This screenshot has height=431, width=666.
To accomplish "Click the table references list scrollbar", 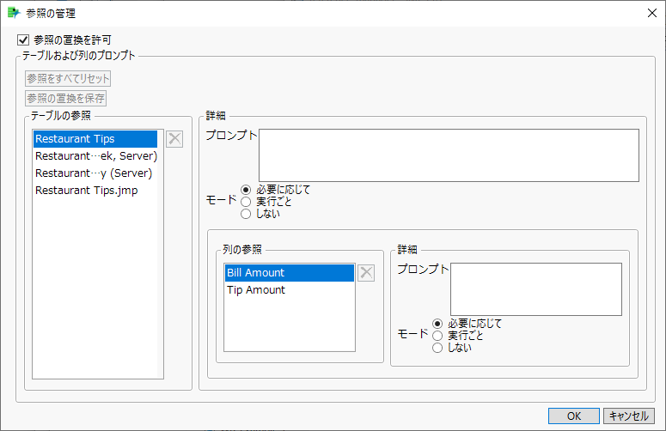I will point(160,254).
